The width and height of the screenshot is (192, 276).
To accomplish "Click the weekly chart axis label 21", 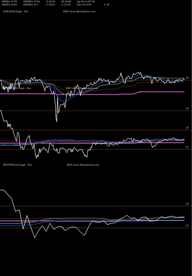I will pyautogui.click(x=187, y=147).
